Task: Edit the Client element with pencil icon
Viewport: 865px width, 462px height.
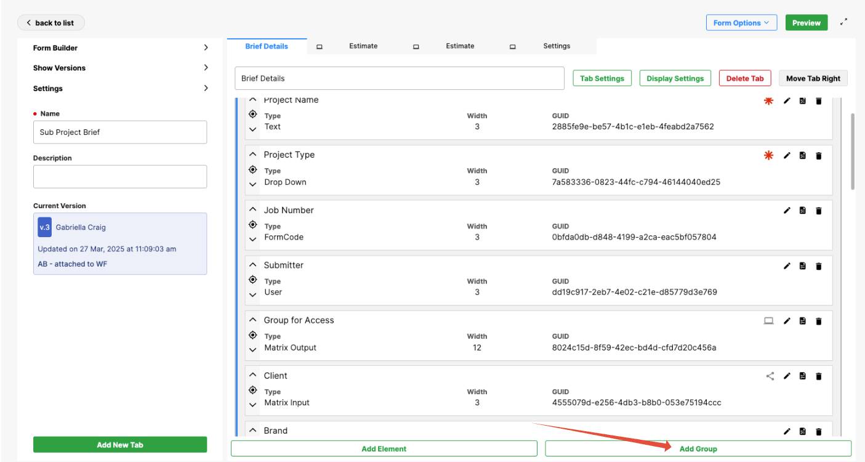Action: click(786, 376)
